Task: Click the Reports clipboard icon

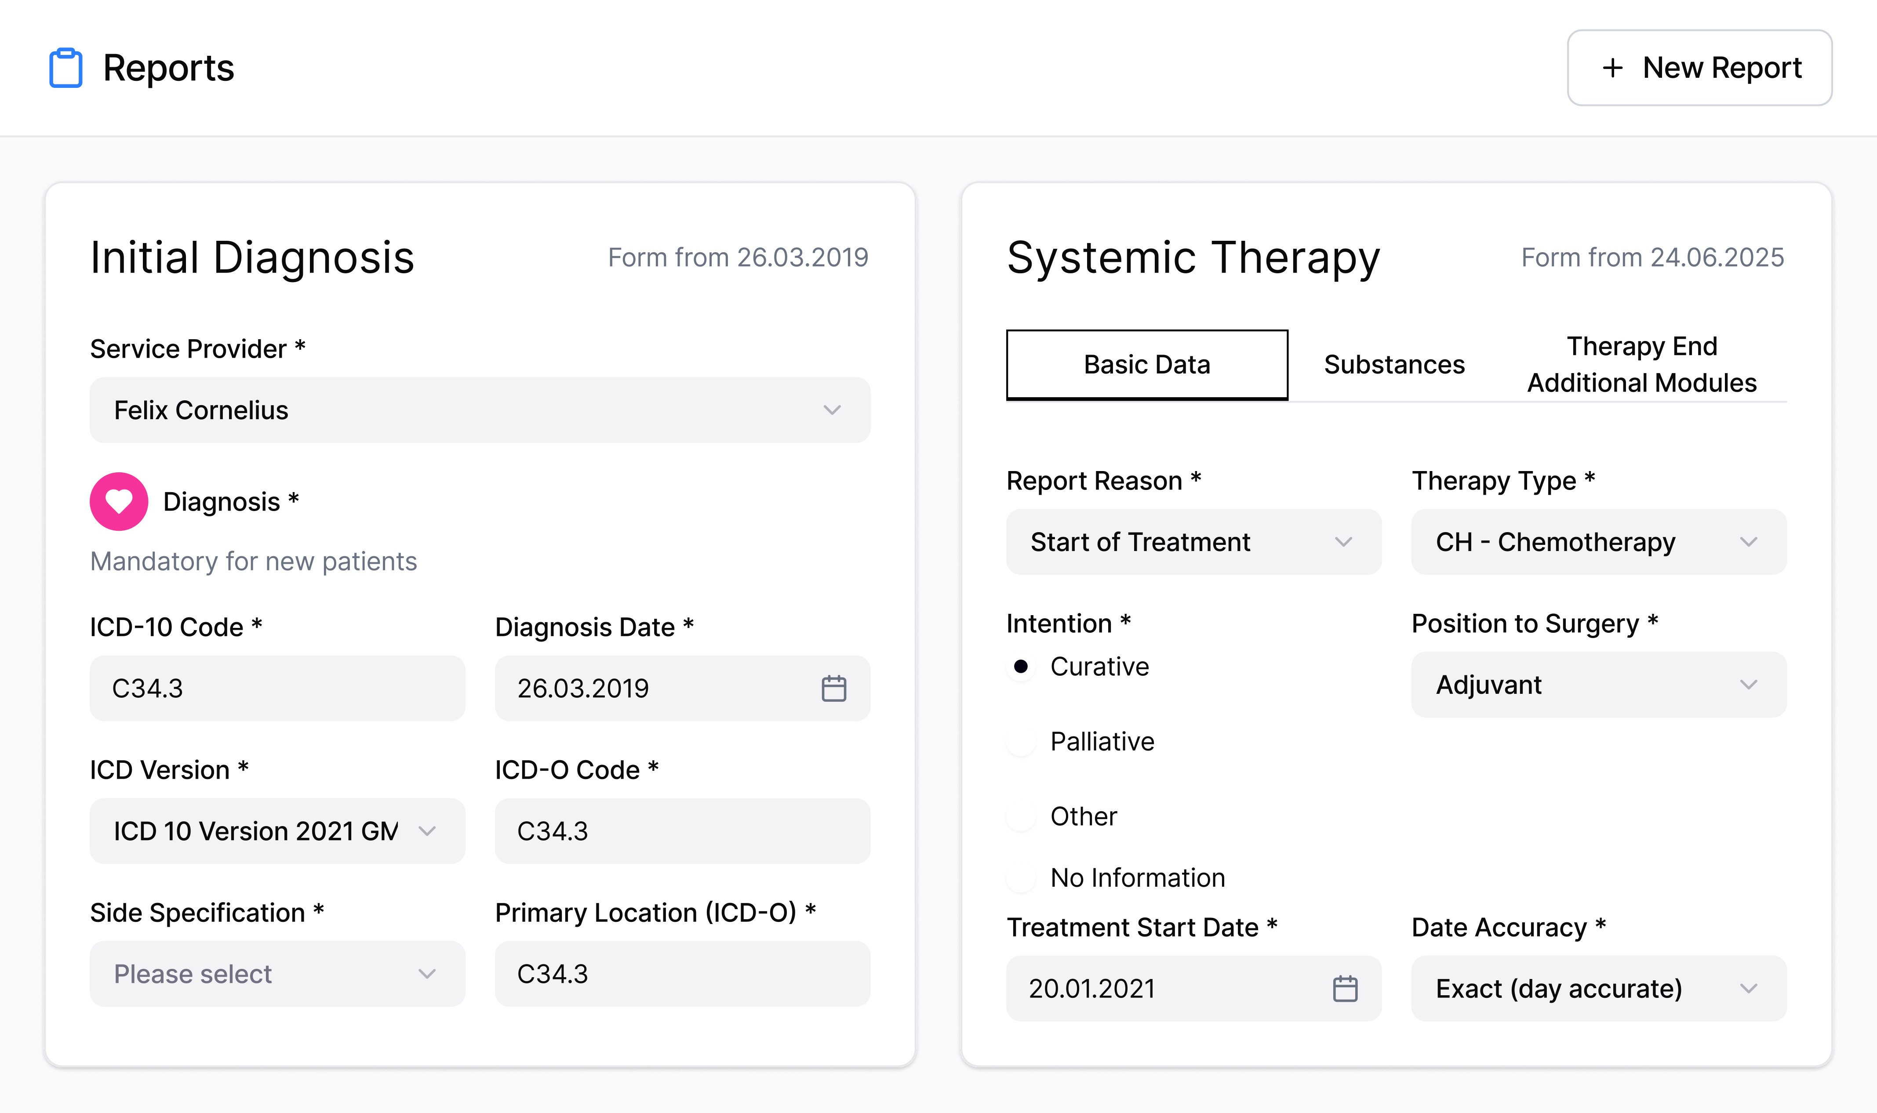Action: [66, 68]
